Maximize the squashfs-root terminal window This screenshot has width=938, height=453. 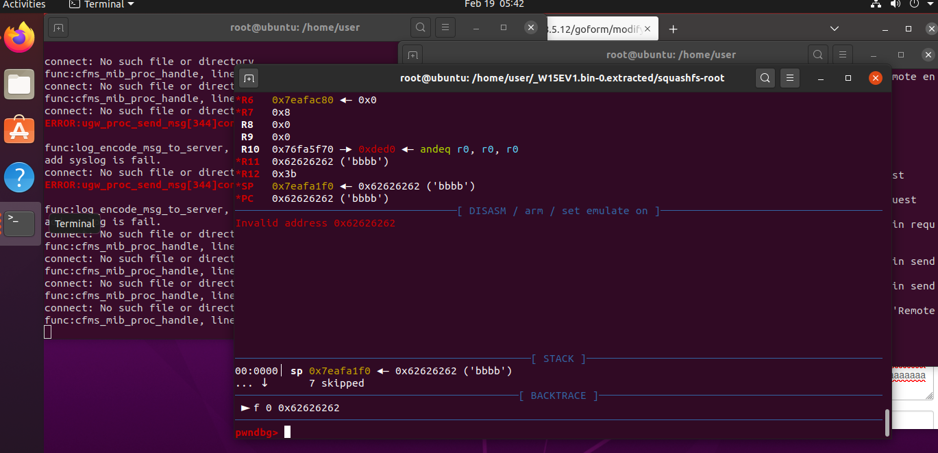(x=848, y=78)
